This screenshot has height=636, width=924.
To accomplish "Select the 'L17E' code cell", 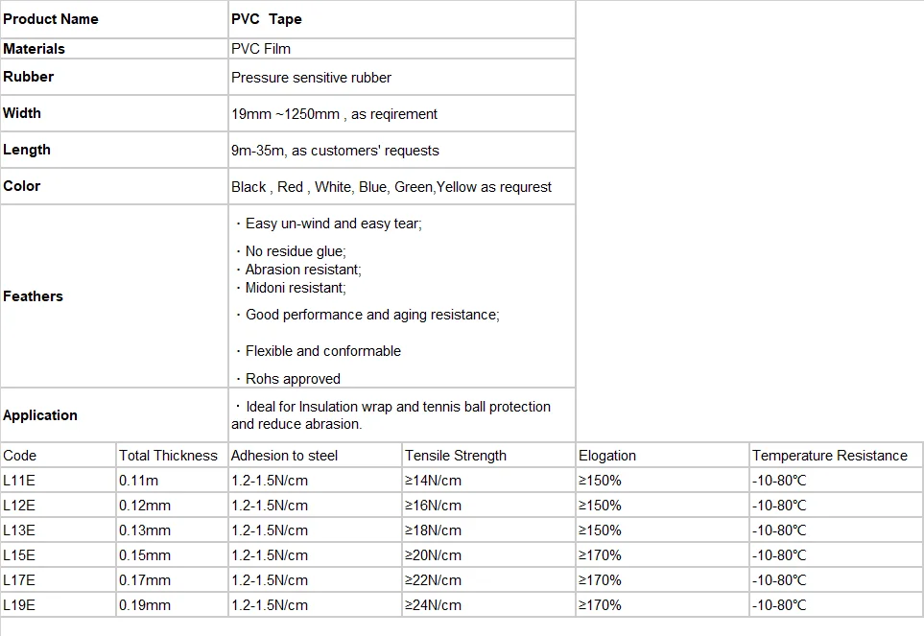I will coord(19,580).
